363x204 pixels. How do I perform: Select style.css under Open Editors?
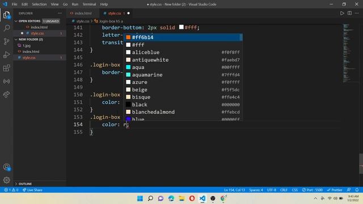point(40,33)
